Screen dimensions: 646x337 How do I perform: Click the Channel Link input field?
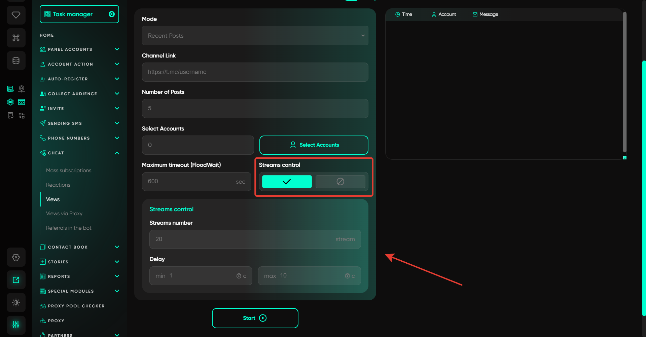point(255,72)
